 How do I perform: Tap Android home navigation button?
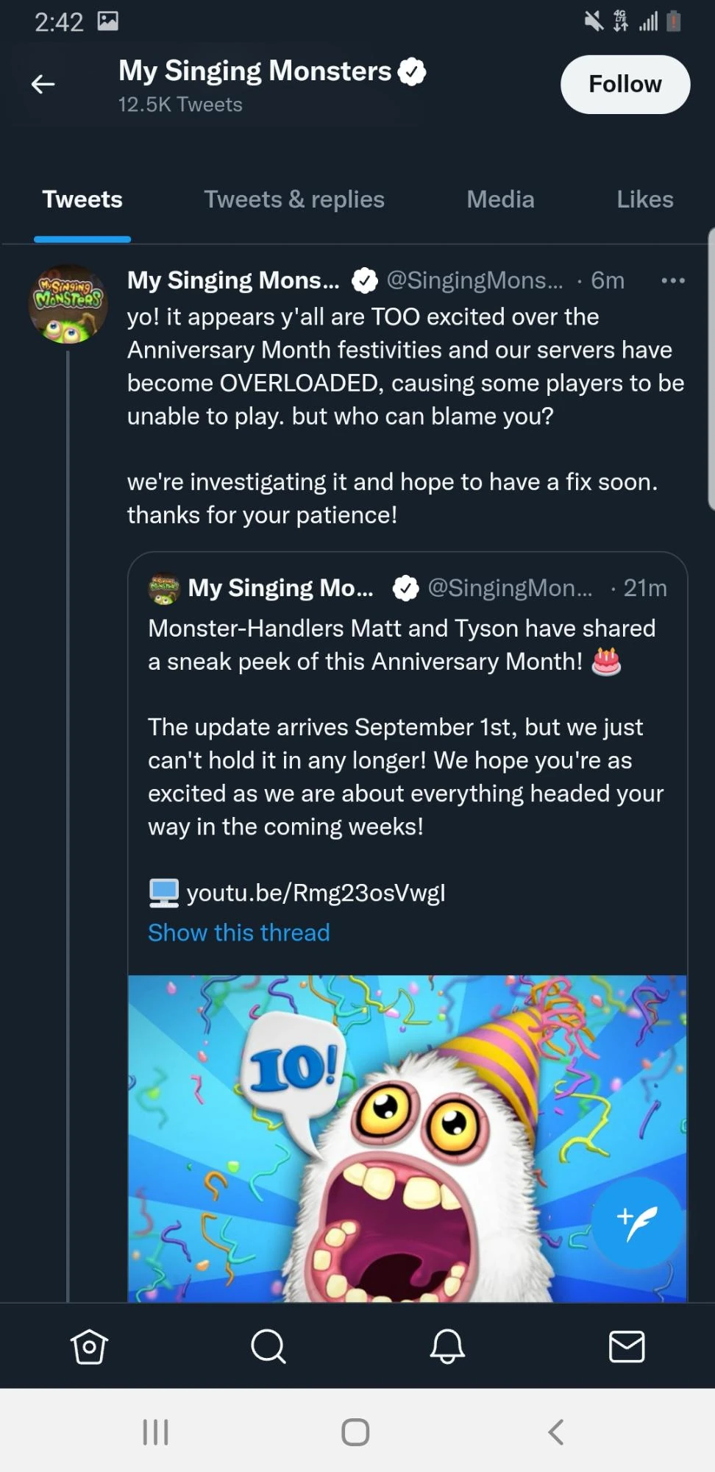355,1432
